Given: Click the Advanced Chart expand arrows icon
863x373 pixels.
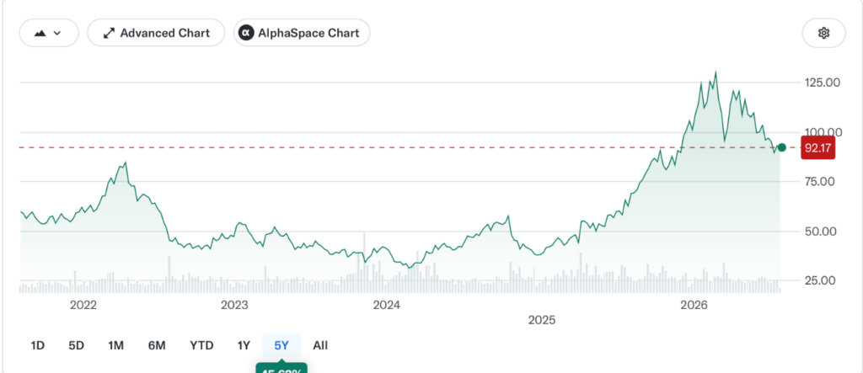Looking at the screenshot, I should click(x=109, y=33).
